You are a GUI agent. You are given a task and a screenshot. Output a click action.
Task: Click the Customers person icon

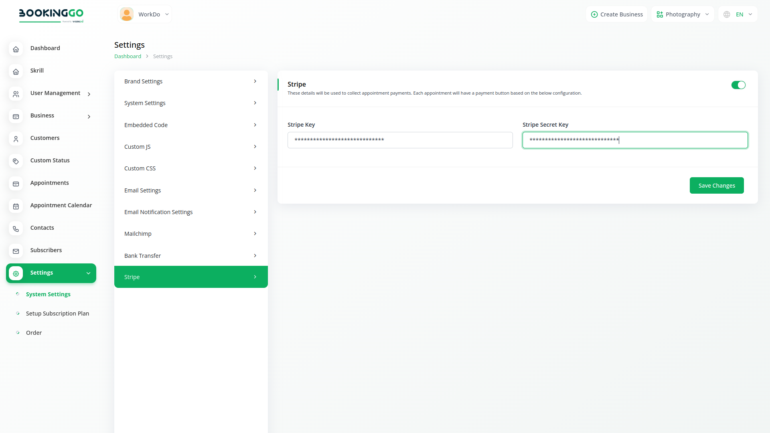coord(16,139)
